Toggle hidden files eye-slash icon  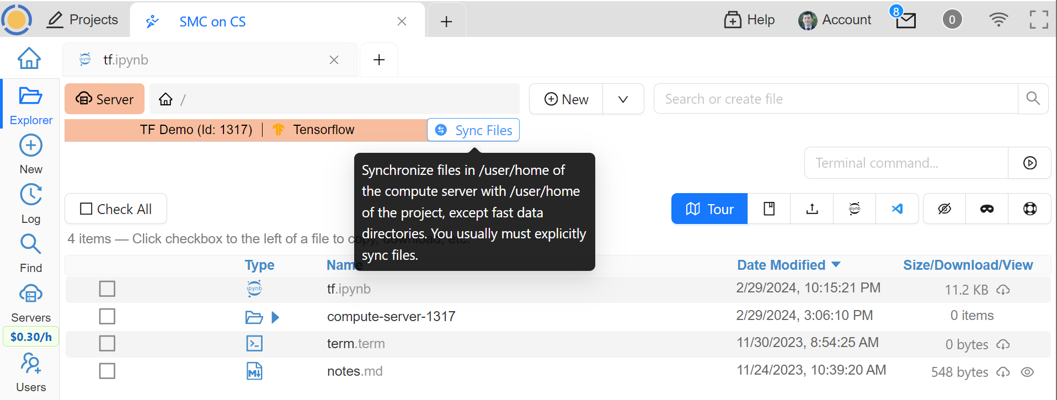[x=944, y=209]
